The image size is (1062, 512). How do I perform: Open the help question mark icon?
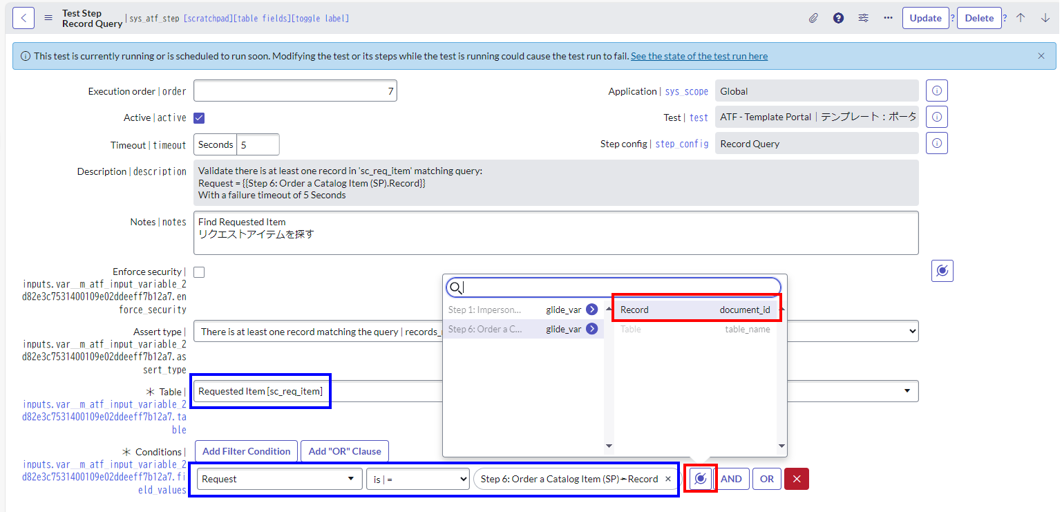click(x=838, y=17)
